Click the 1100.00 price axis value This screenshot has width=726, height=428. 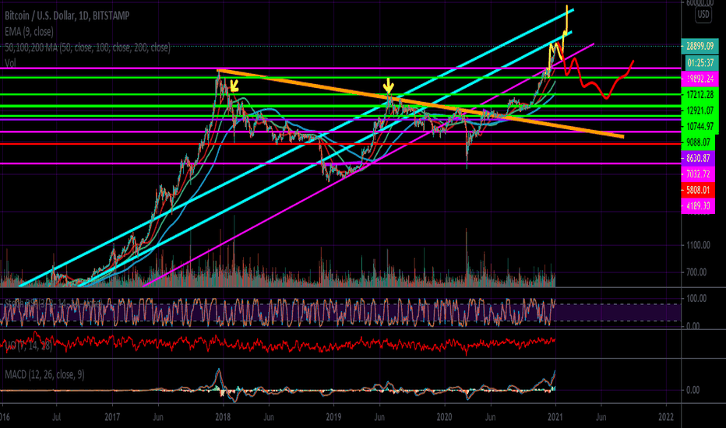click(698, 245)
